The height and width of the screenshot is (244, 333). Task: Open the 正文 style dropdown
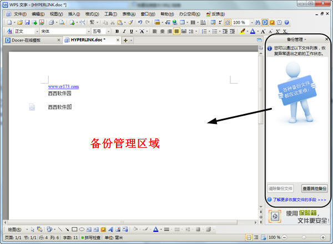tap(37, 32)
